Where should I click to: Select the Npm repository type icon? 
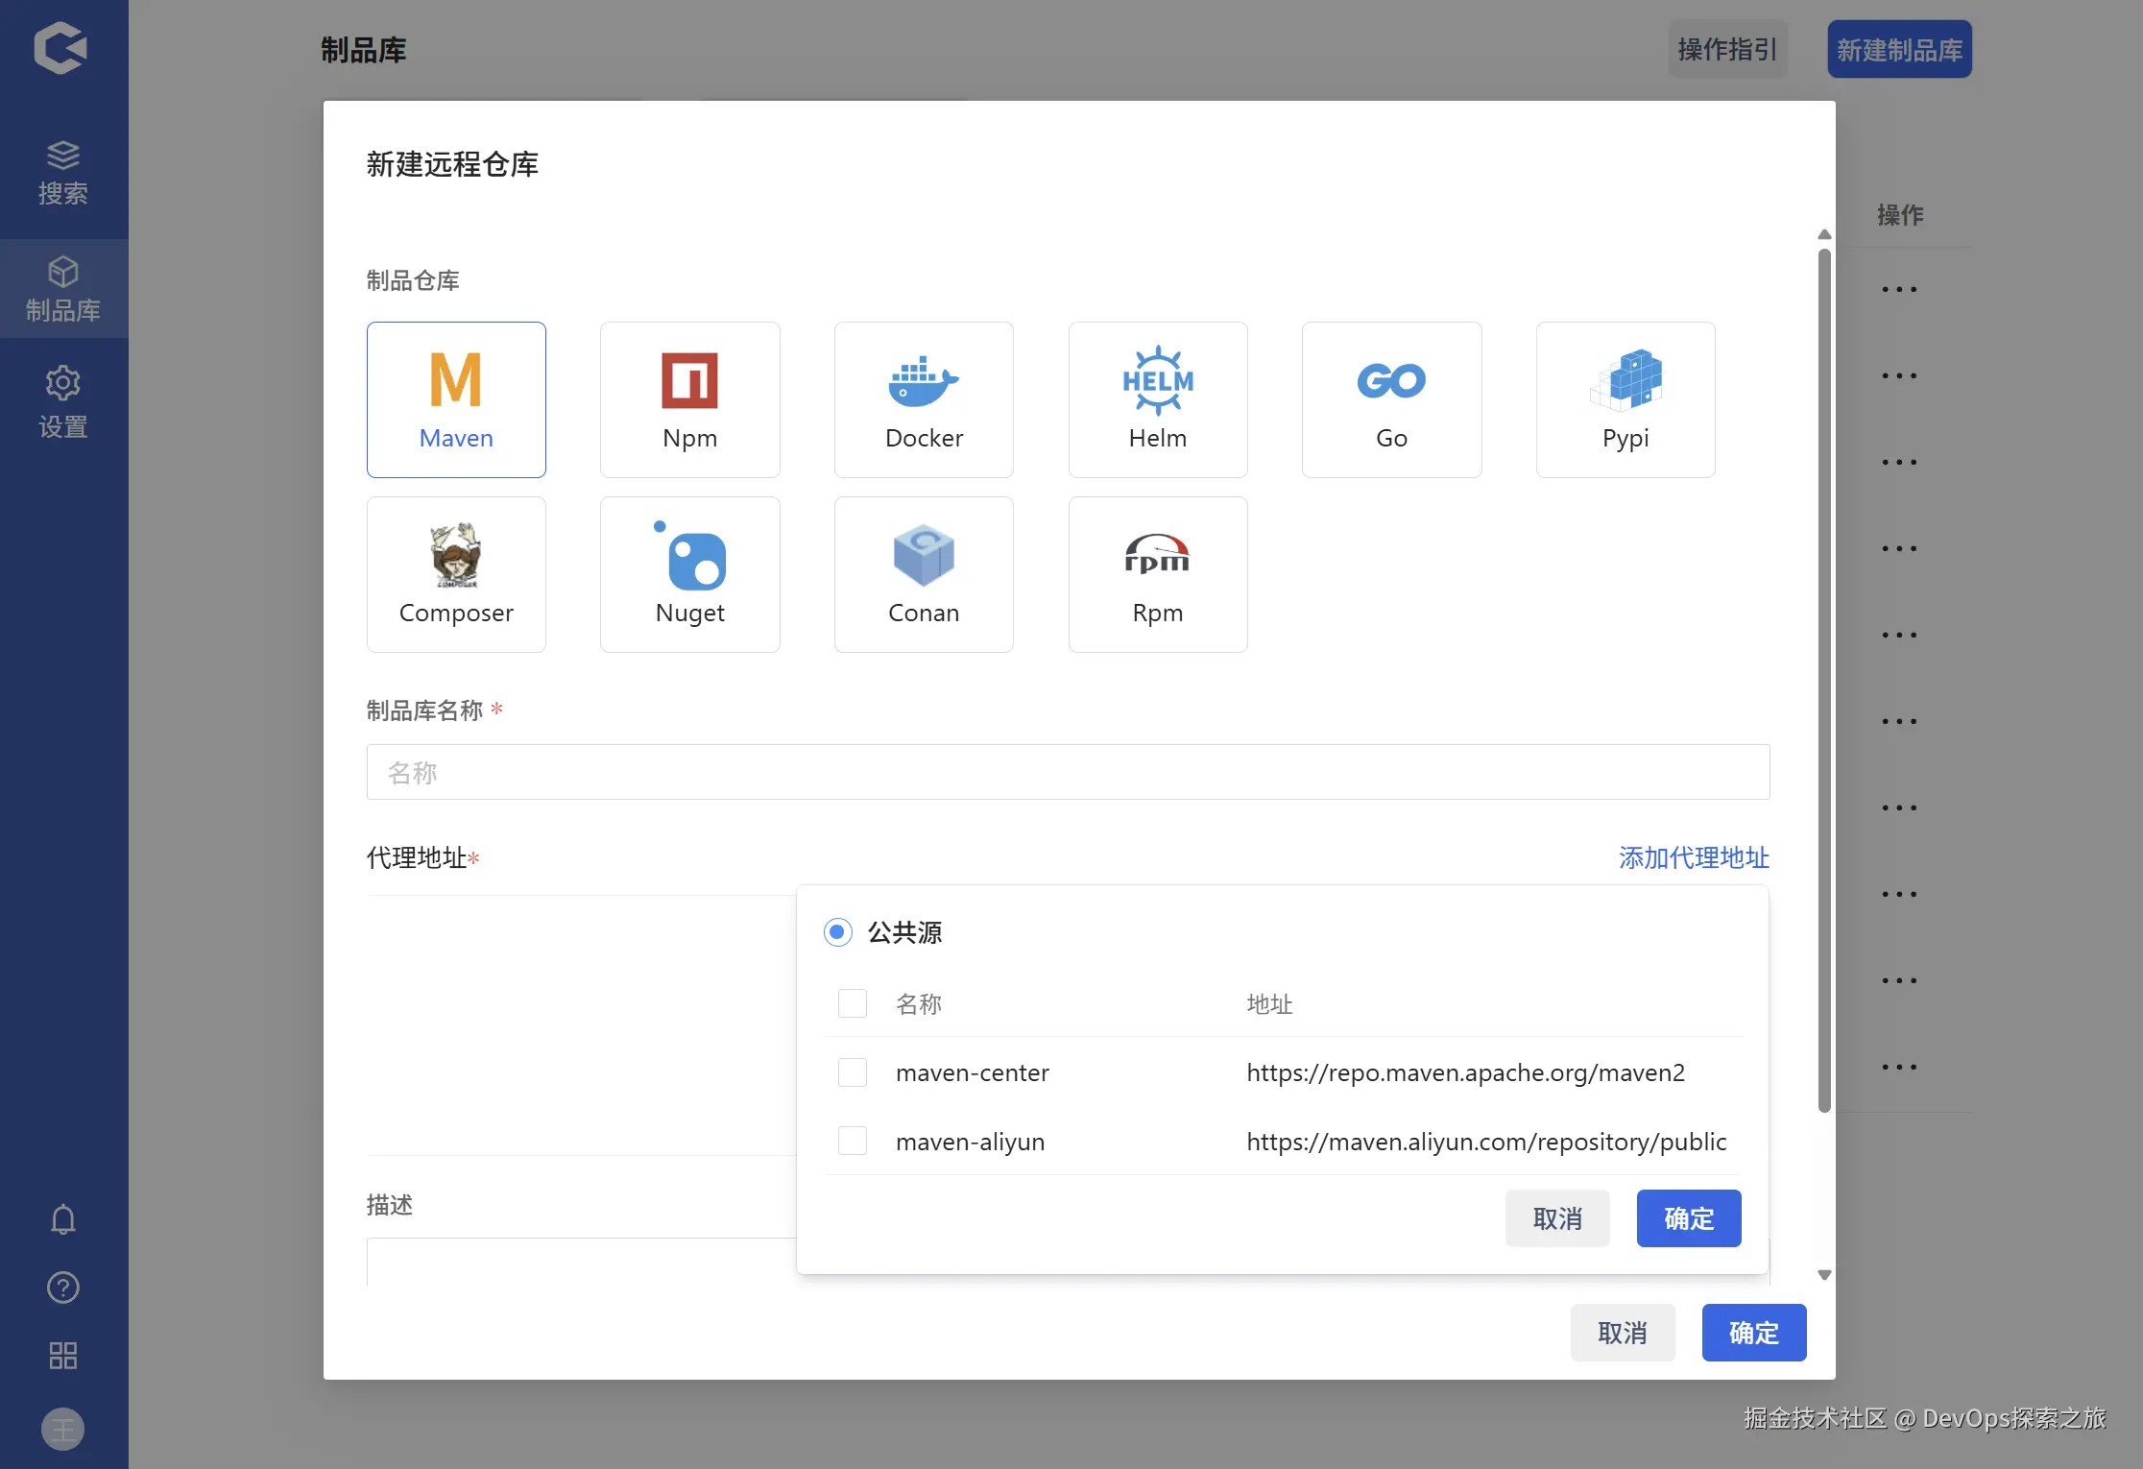coord(689,398)
